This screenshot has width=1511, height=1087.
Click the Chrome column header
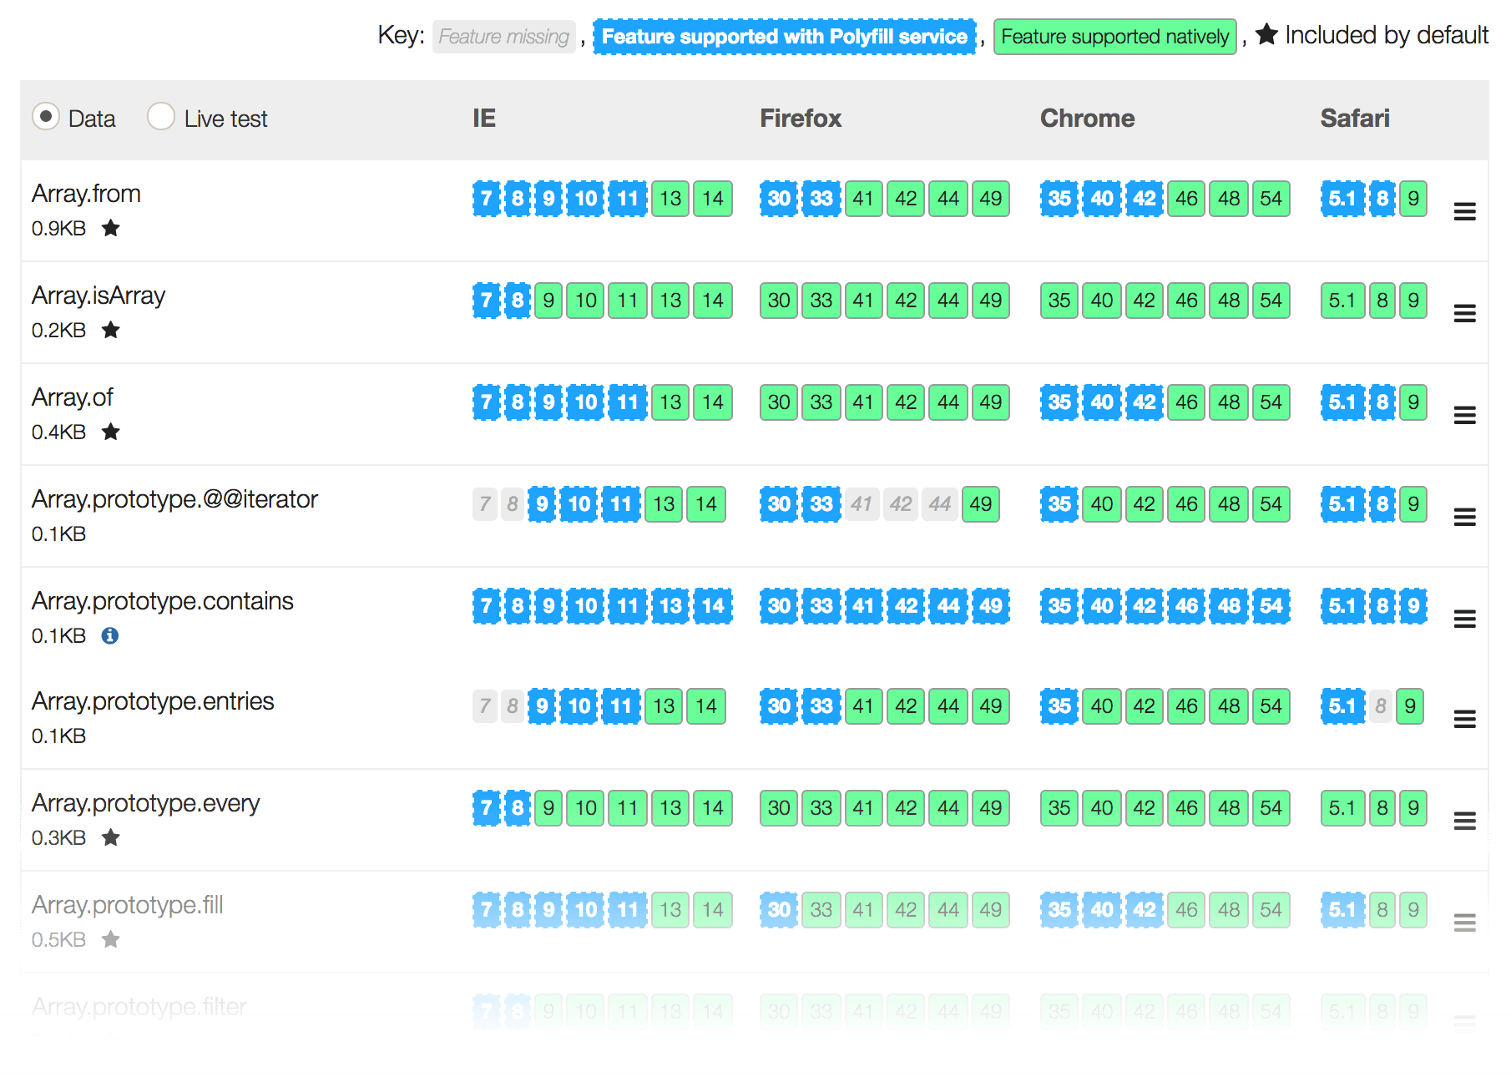[1087, 119]
